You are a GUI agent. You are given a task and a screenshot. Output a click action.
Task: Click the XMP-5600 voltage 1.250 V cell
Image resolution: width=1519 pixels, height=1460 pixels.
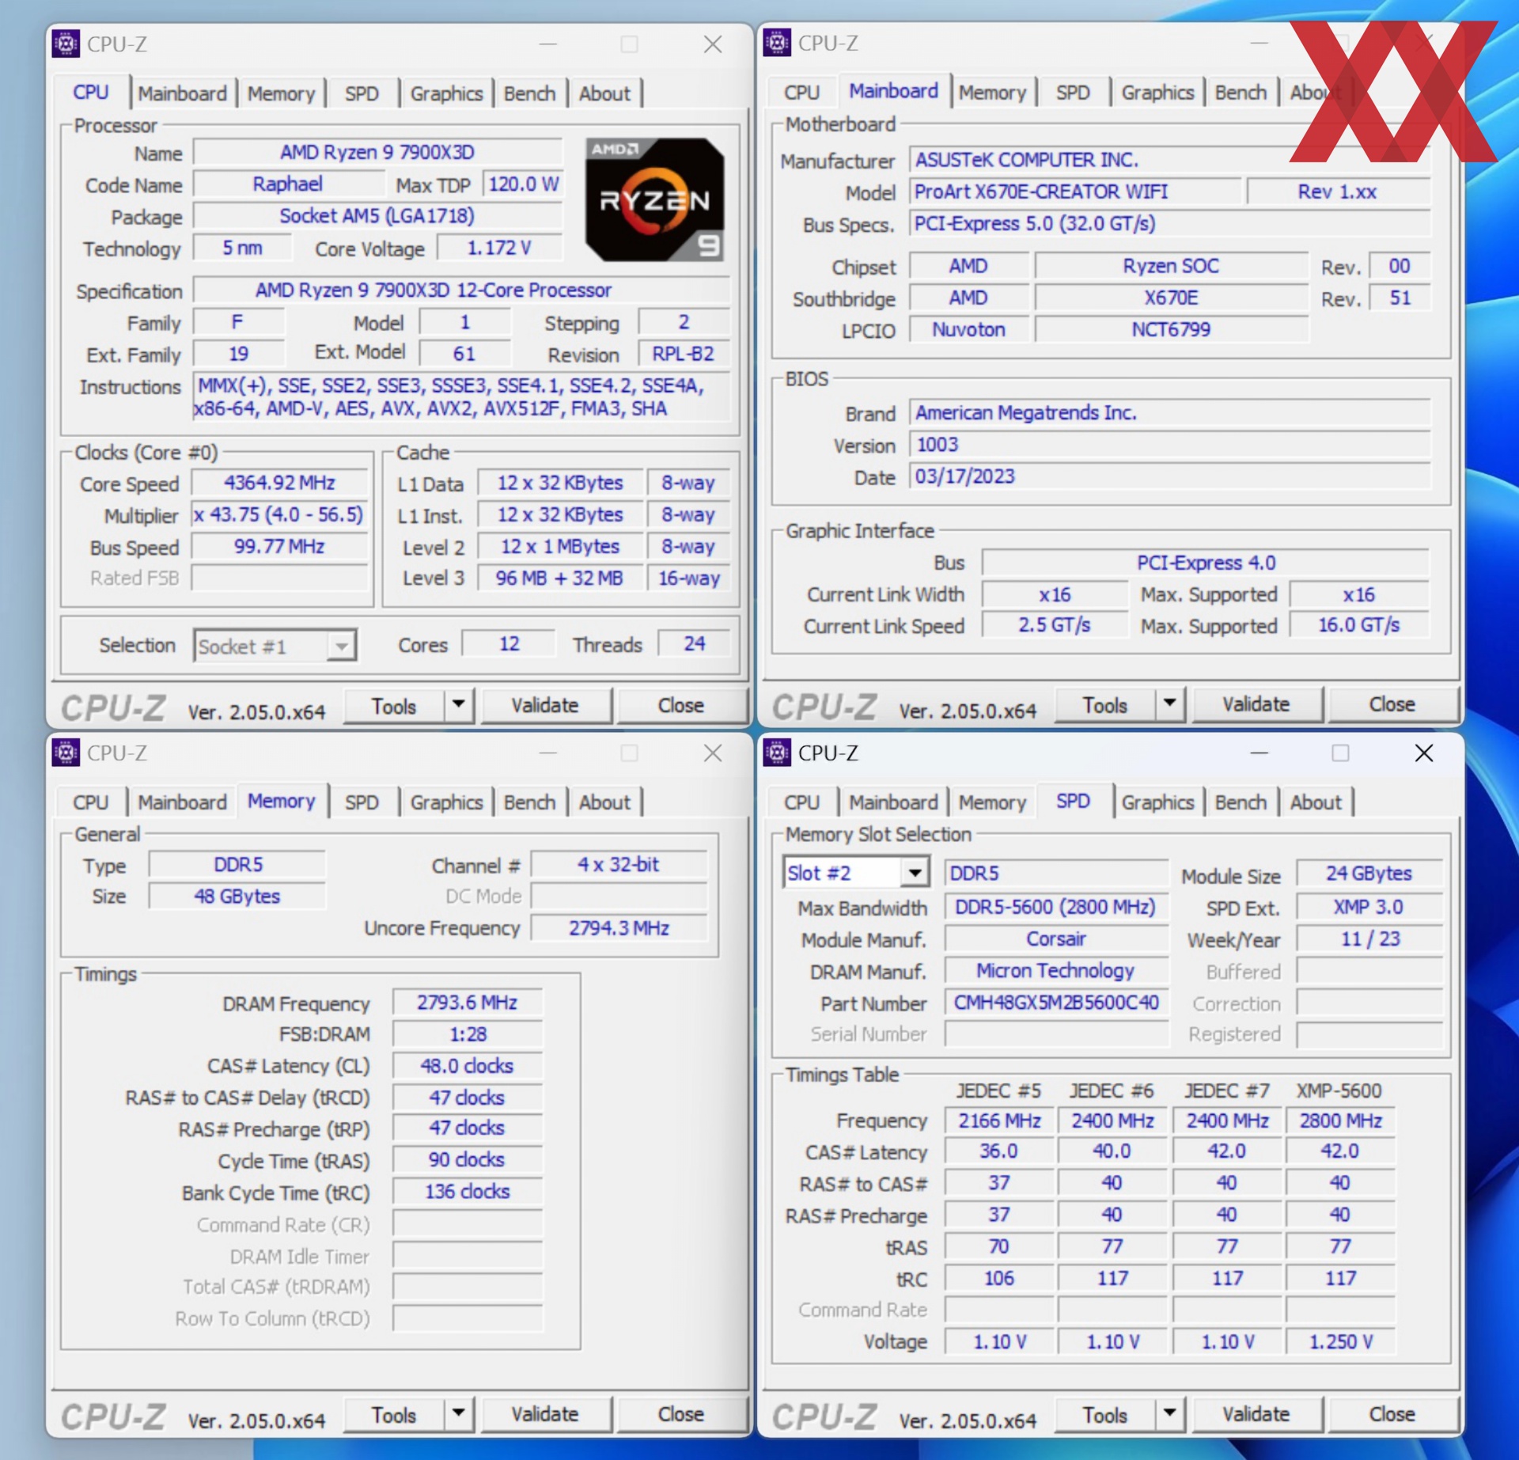[1340, 1341]
